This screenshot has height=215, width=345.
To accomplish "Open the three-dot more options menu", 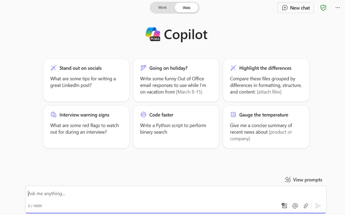I will pos(338,8).
